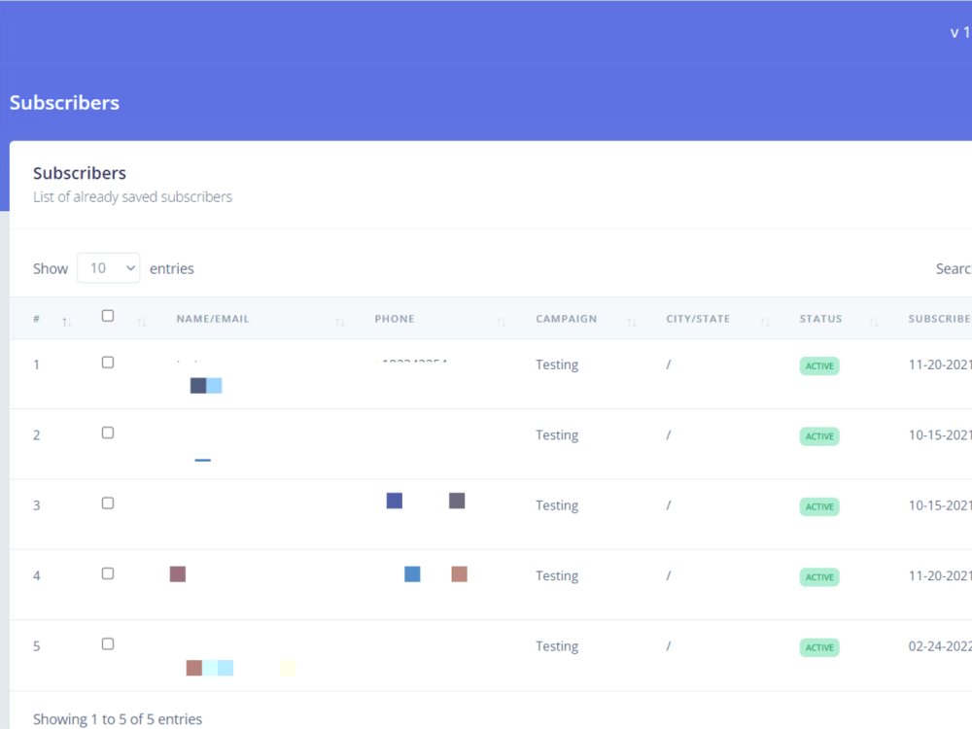Click Testing campaign in row 5

click(557, 646)
